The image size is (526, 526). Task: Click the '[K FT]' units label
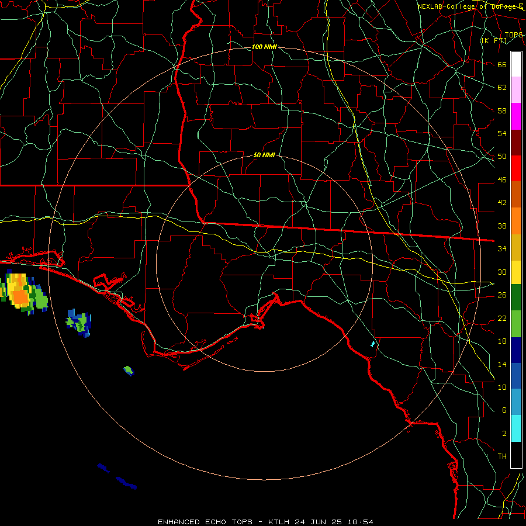[x=494, y=41]
